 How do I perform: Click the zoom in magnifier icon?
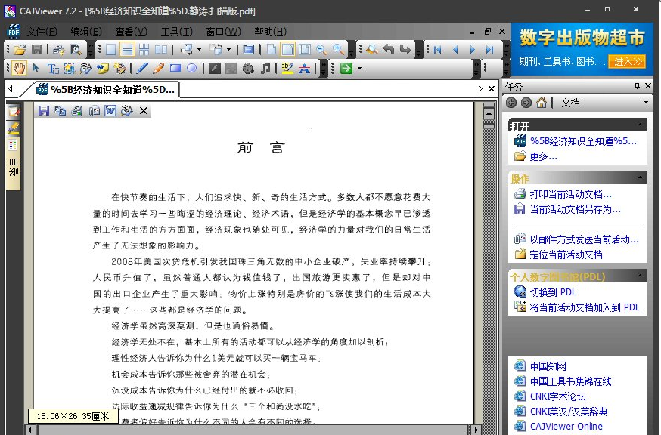338,50
